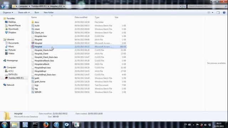Click Hospital_V3.1 in the breadcrumb
This screenshot has width=228, height=128.
pyautogui.click(x=56, y=6)
